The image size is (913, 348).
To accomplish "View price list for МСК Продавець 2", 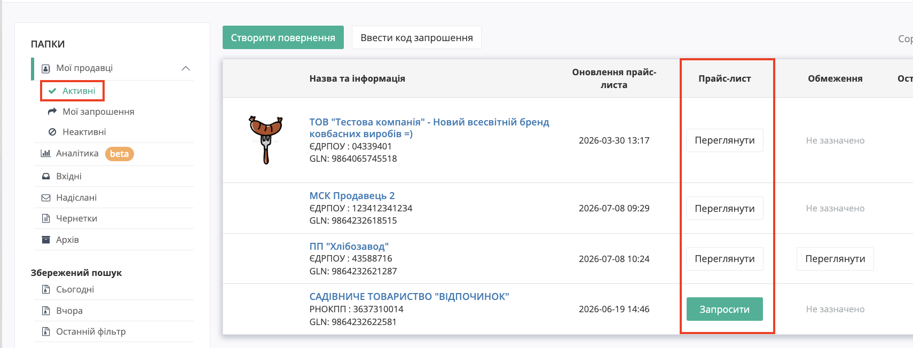I will [x=725, y=208].
